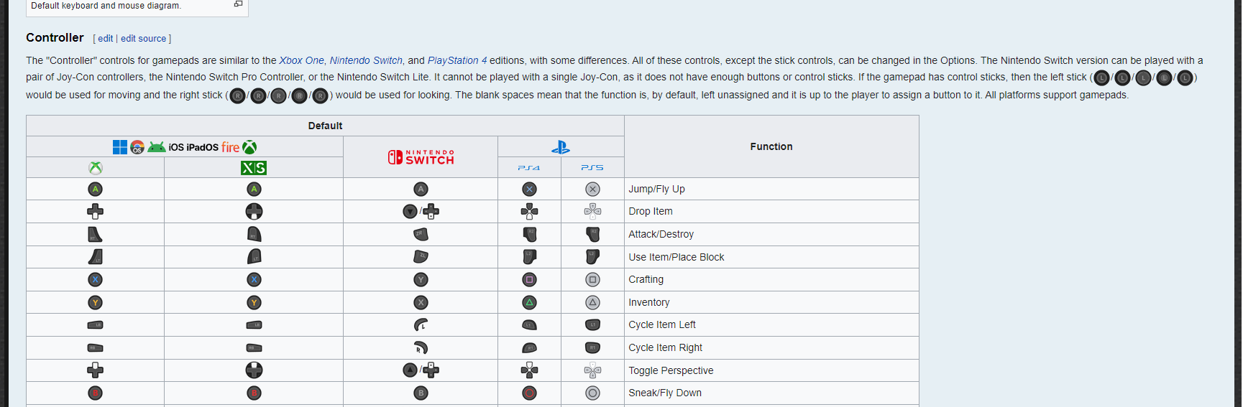The height and width of the screenshot is (407, 1243).
Task: Click the orange fire logo in header
Action: click(x=230, y=147)
